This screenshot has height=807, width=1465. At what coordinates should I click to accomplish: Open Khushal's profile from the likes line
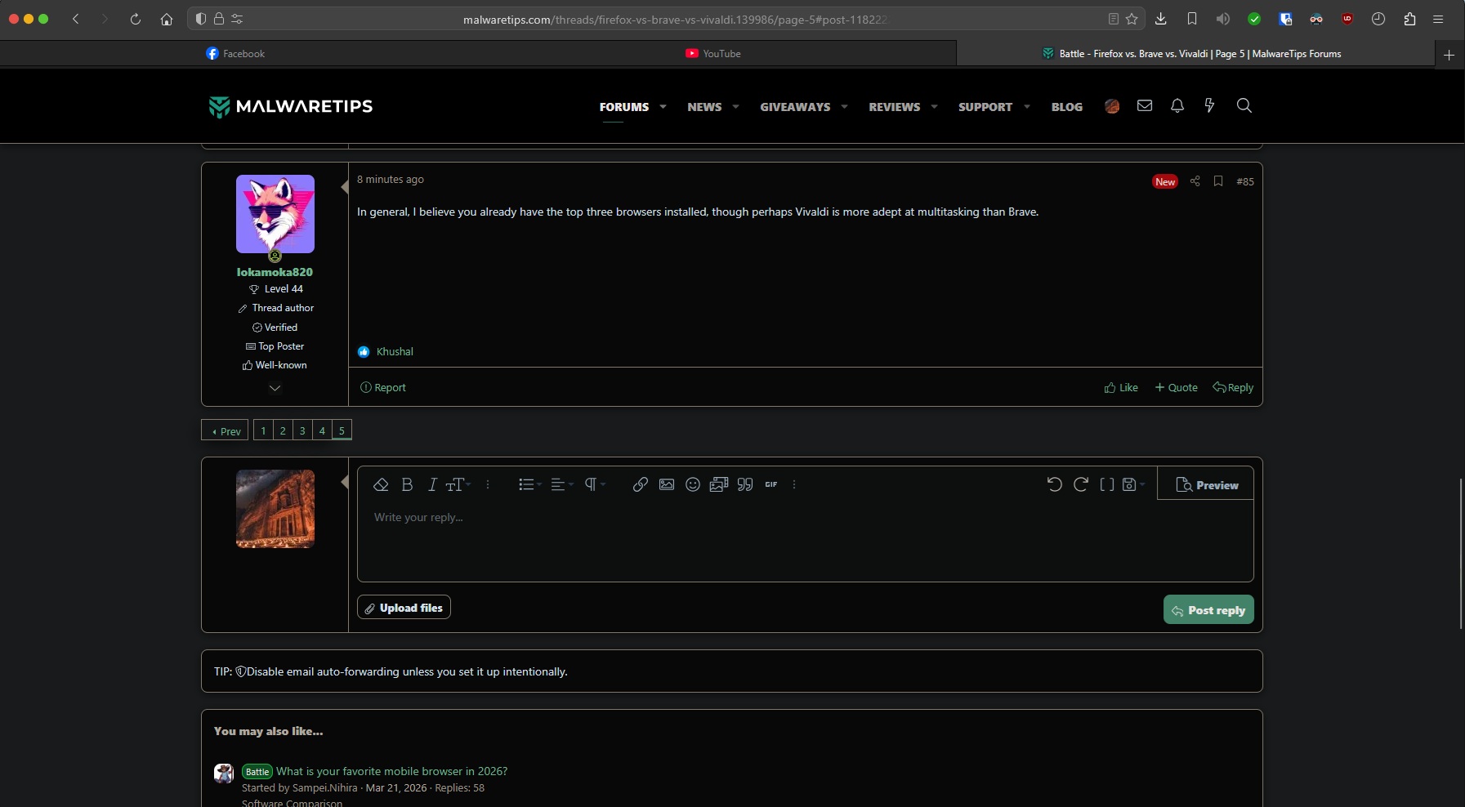395,351
